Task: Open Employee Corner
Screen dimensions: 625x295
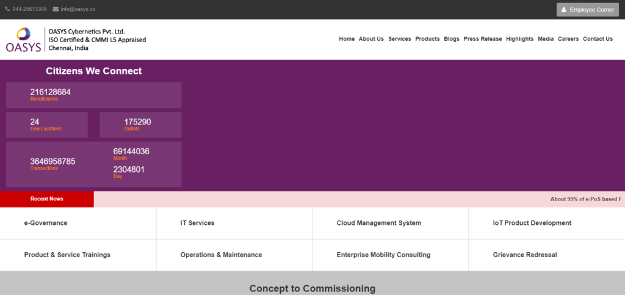Action: click(588, 10)
